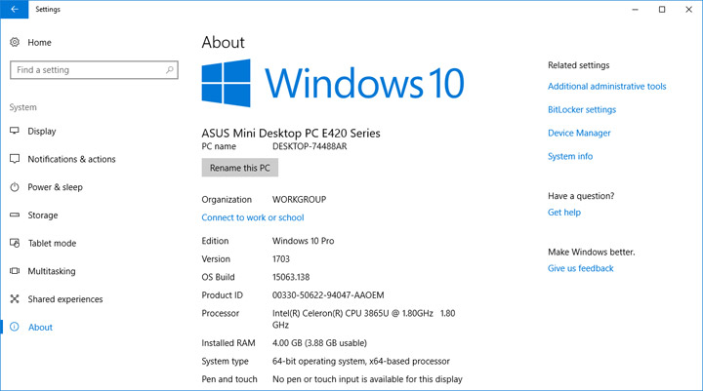Image resolution: width=703 pixels, height=391 pixels.
Task: Open Connect to work or school
Action: pos(252,217)
